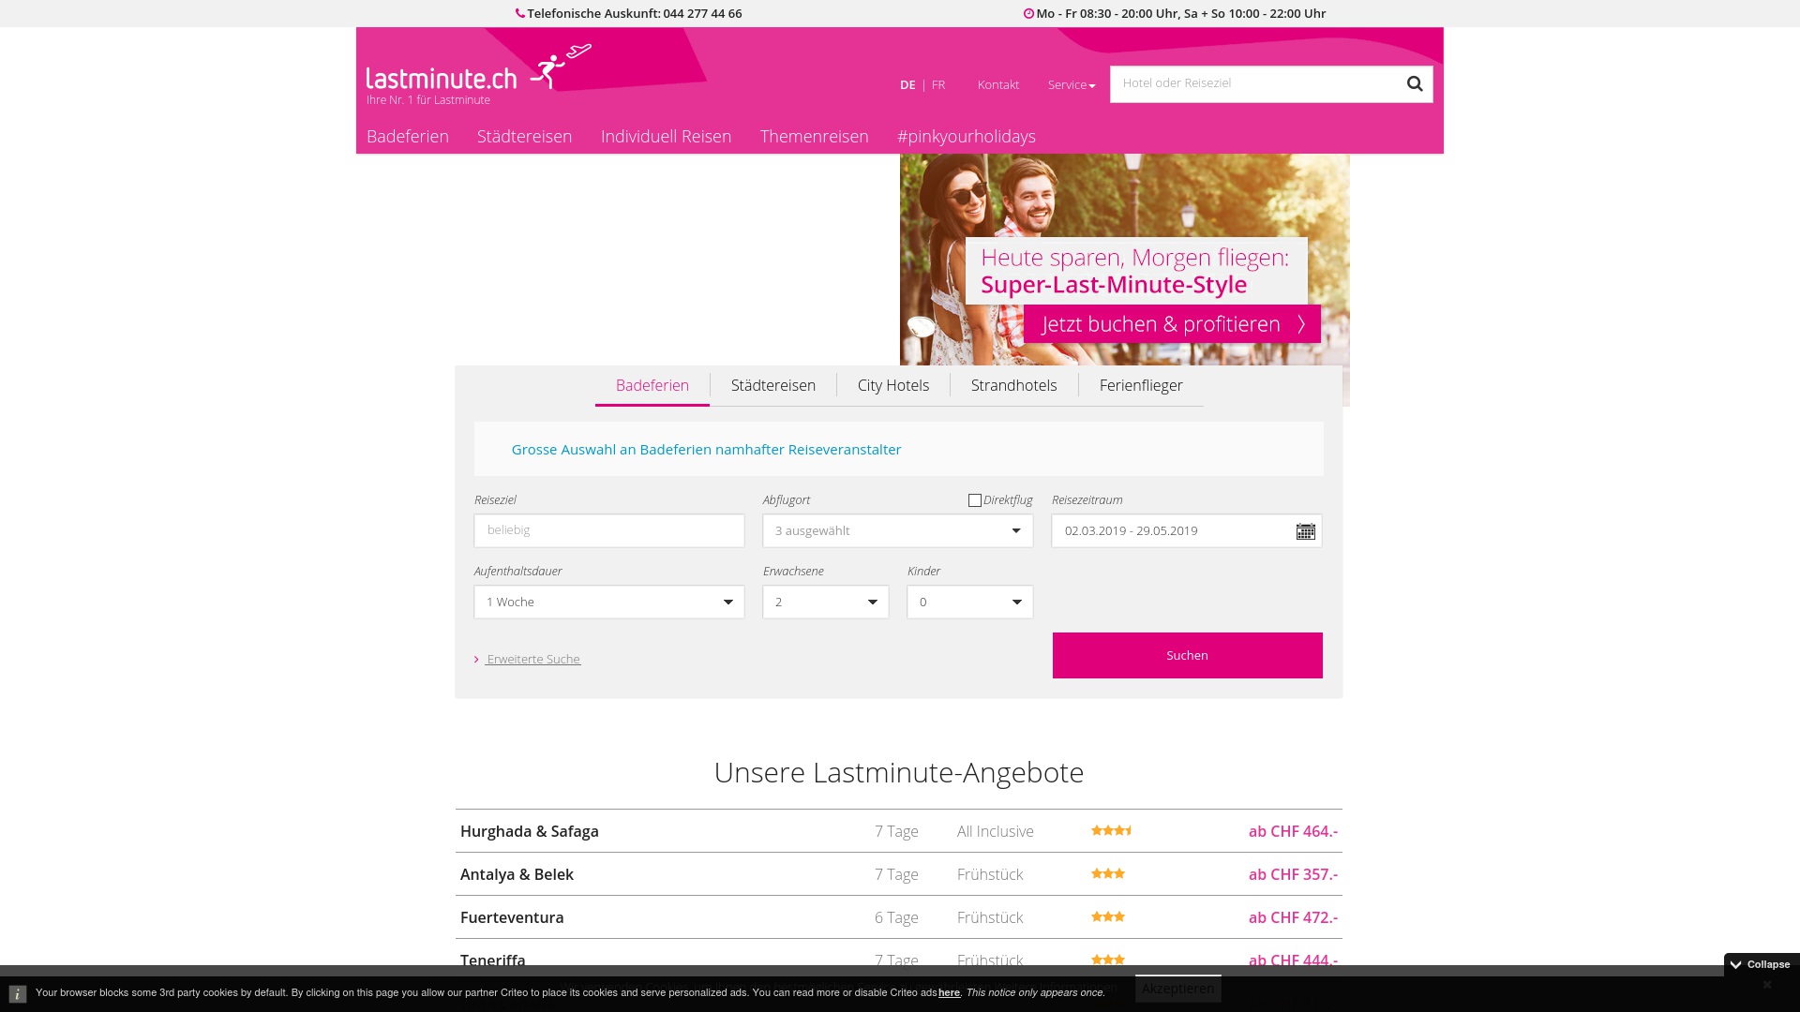Expand the Service menu
Screen dimensions: 1800x1012
point(1071,85)
